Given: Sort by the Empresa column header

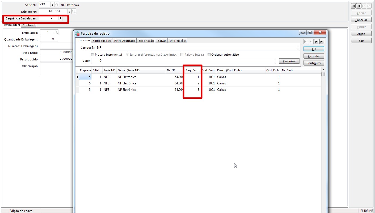Looking at the screenshot, I should 86,70.
